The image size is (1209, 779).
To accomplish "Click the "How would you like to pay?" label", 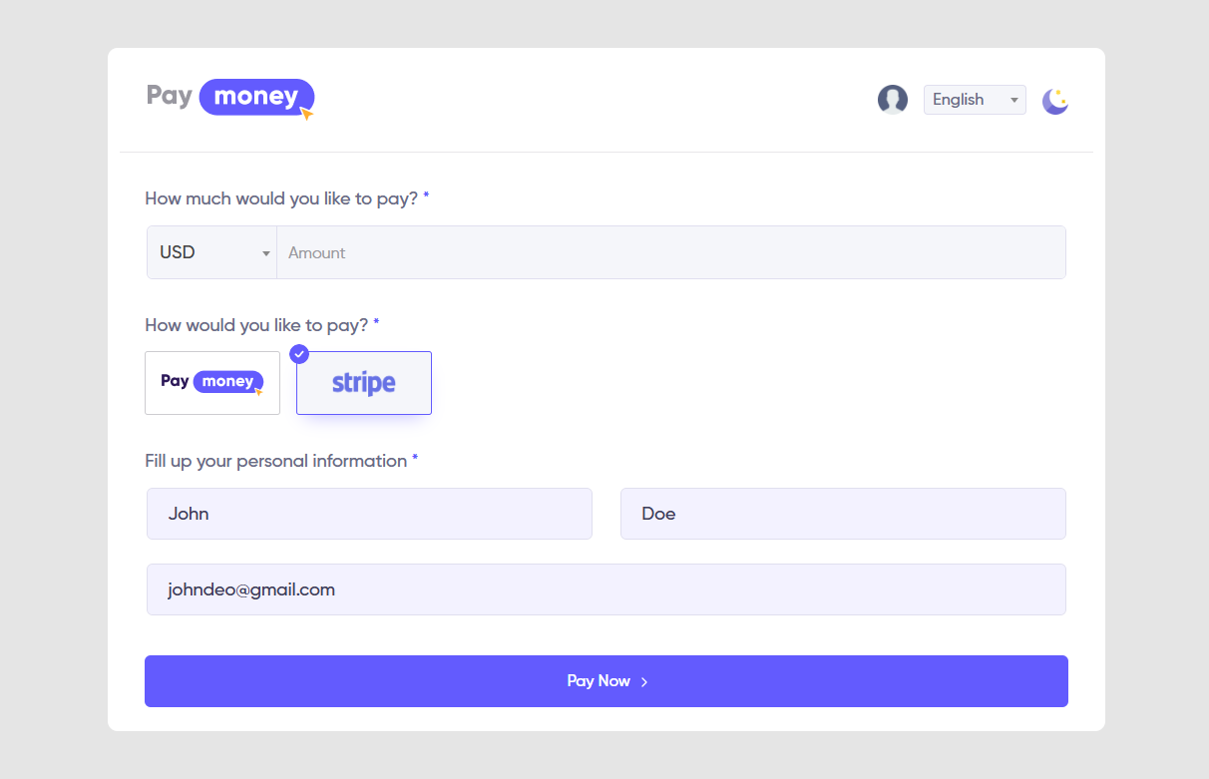I will (256, 325).
